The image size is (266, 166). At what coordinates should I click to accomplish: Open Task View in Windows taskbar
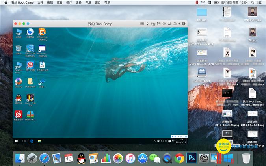(x=24, y=141)
